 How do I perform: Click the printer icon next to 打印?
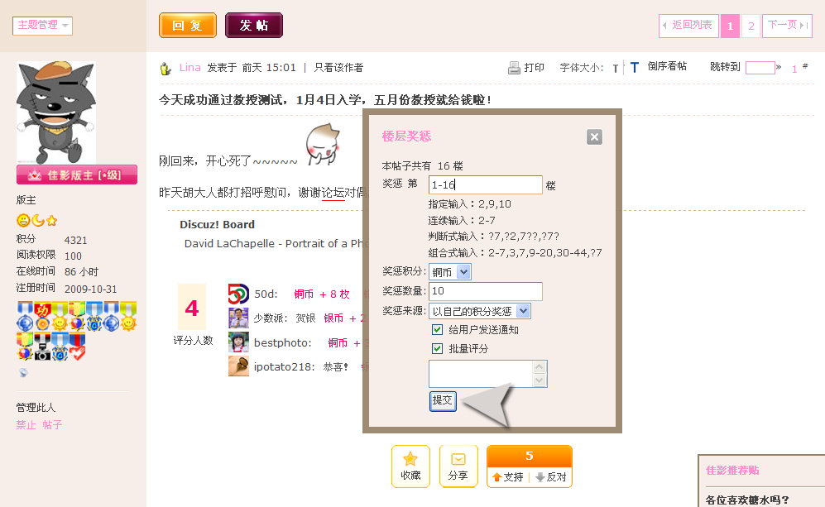[x=514, y=68]
